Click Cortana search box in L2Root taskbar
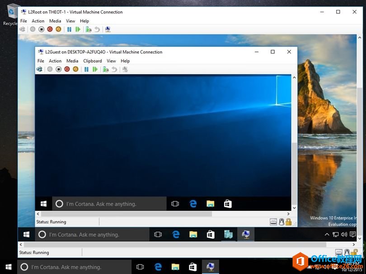 (92, 234)
